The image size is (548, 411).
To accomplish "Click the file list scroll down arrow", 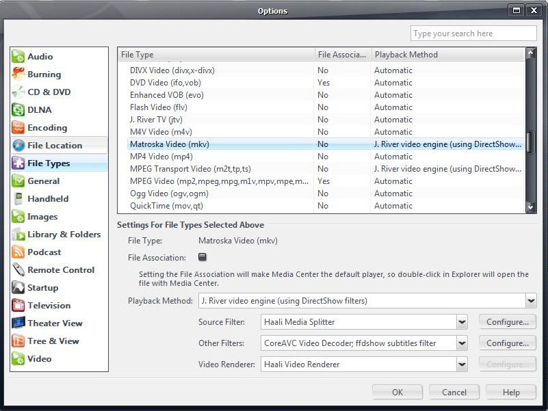I will pos(531,207).
